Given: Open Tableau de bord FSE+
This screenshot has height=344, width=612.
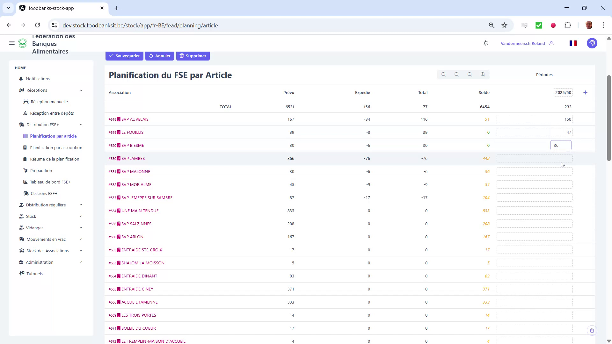Looking at the screenshot, I should point(50,182).
